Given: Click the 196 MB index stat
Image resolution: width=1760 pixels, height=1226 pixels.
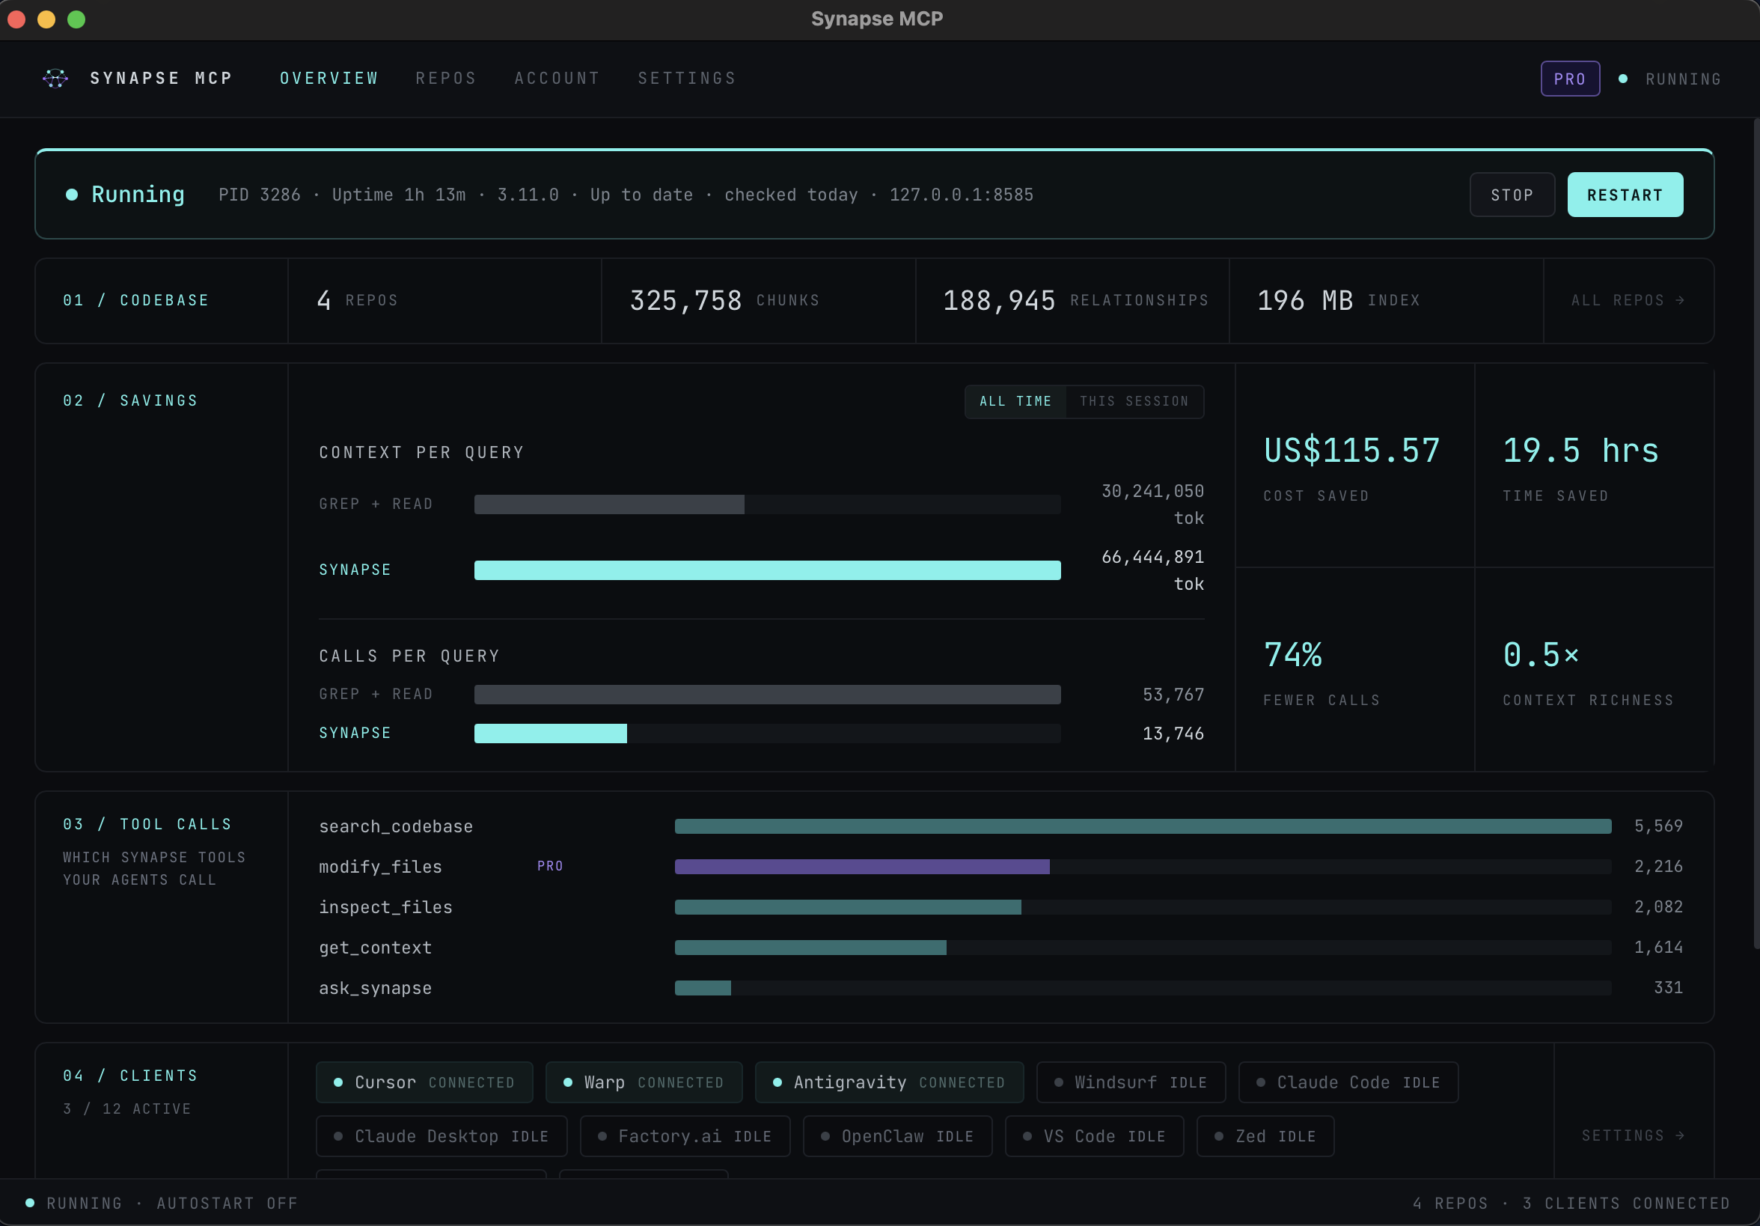Looking at the screenshot, I should click(1339, 301).
